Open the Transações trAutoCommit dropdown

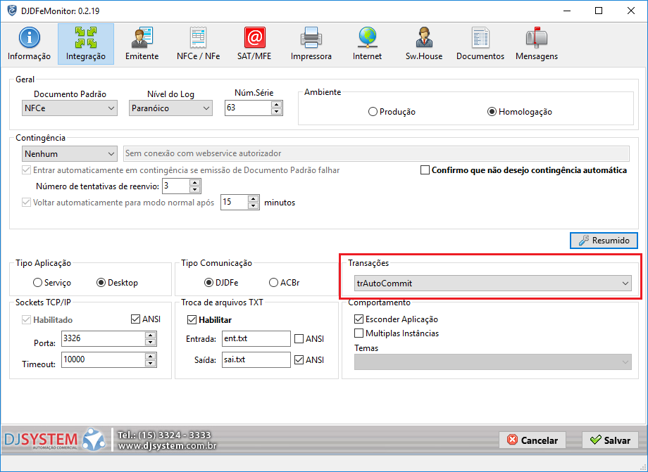(492, 283)
